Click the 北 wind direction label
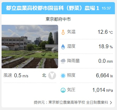Viewport: 117px width, 110px height. [44, 75]
